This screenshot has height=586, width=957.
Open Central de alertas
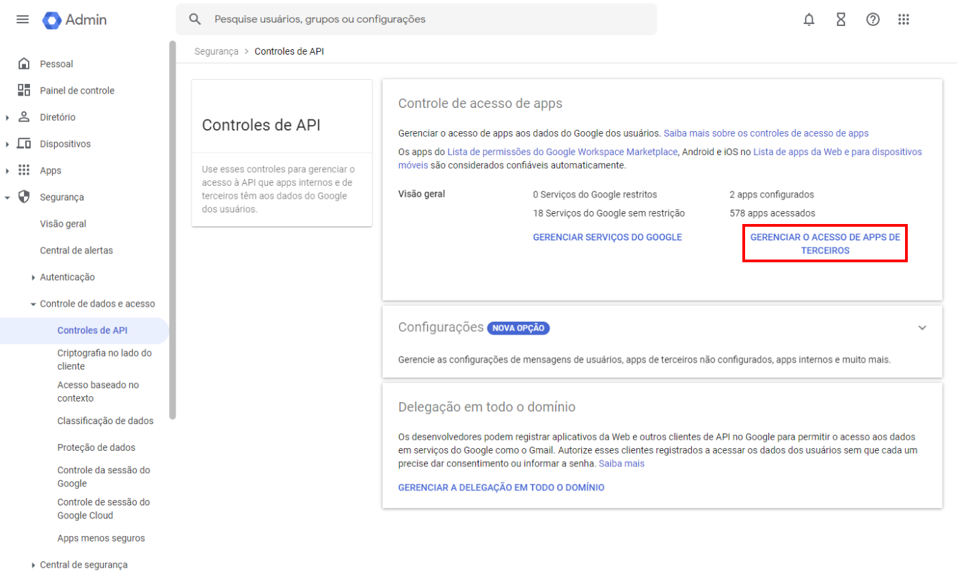[x=77, y=250]
